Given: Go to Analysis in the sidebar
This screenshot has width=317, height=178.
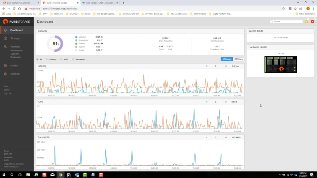Looking at the screenshot, I should pos(15,46).
